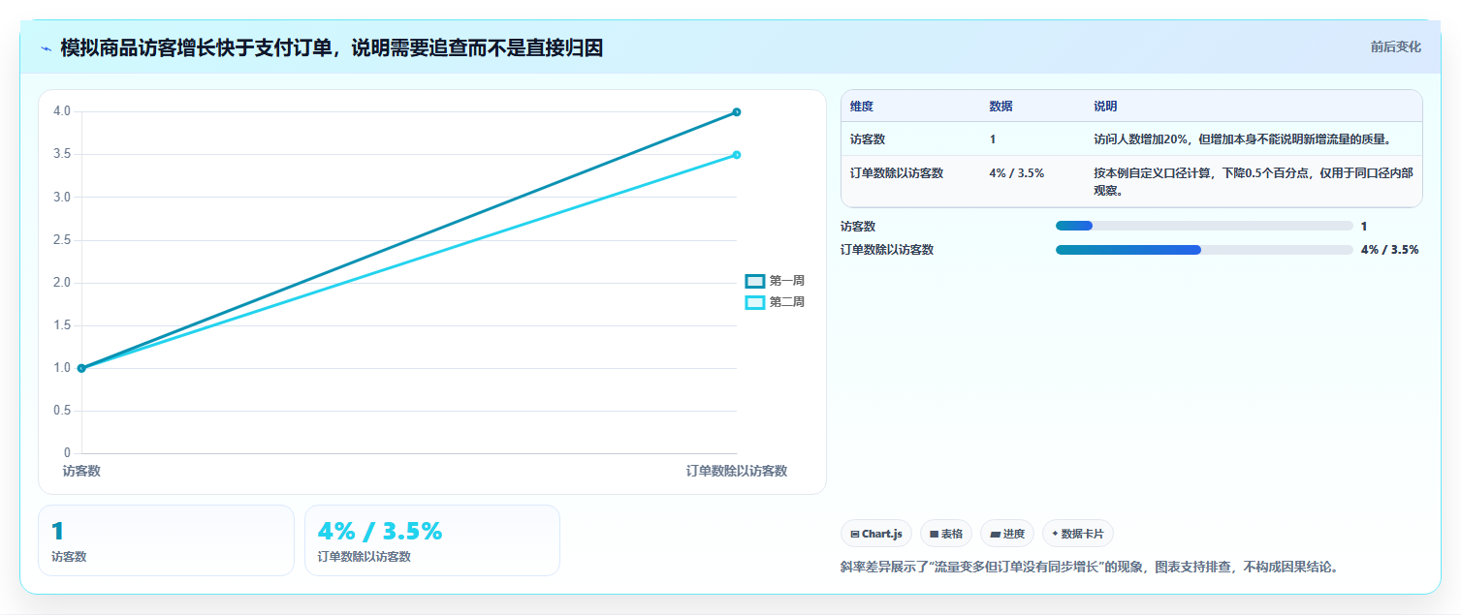Click the 第一周 legend label

point(786,281)
